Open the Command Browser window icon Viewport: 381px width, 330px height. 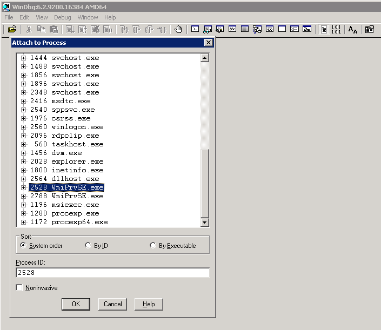[x=307, y=29]
